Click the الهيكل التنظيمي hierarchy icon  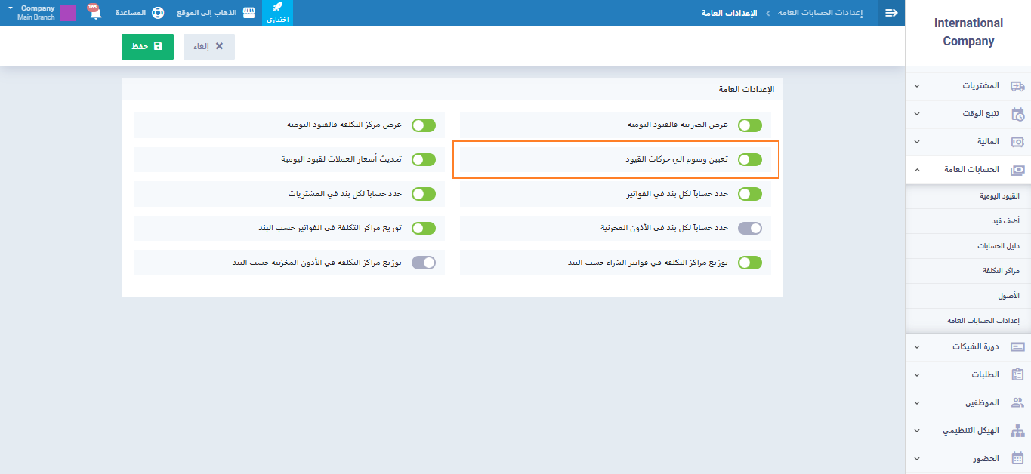tap(1017, 431)
